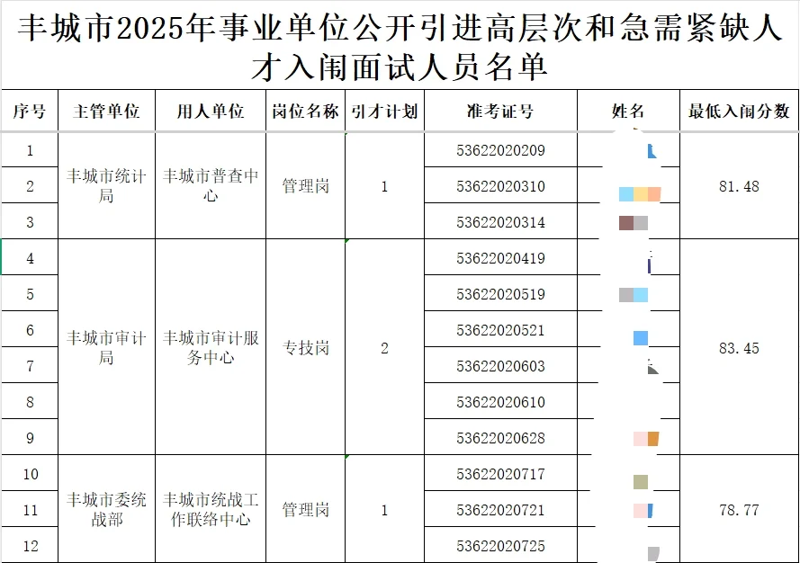Click exam number 53622020209
The image size is (800, 563).
tap(500, 149)
